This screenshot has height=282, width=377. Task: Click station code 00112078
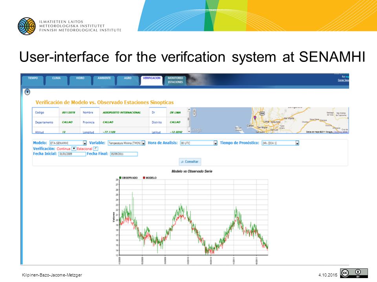[x=68, y=112]
